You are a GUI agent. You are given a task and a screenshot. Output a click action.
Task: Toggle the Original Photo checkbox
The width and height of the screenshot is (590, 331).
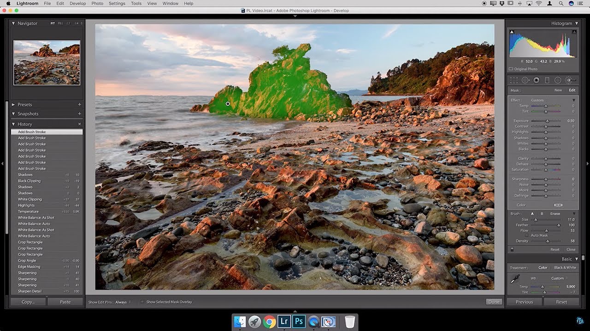511,69
